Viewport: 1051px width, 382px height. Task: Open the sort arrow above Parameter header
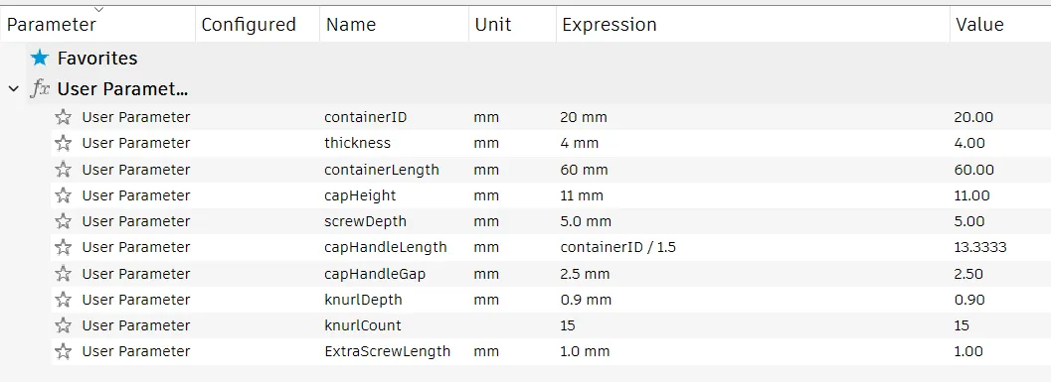tap(99, 9)
